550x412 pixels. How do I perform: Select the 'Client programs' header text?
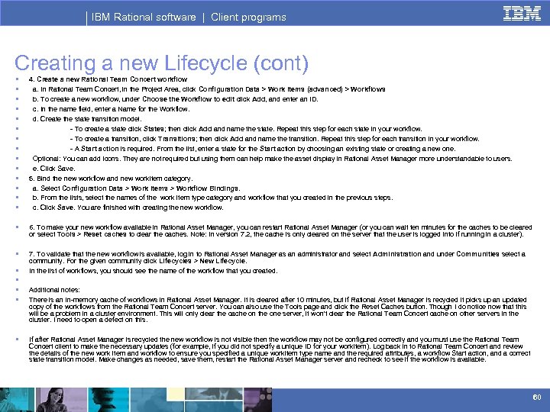pyautogui.click(x=248, y=17)
